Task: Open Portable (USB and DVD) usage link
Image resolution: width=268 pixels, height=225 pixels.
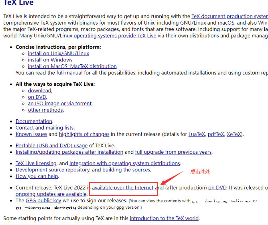Action: [x=51, y=145]
